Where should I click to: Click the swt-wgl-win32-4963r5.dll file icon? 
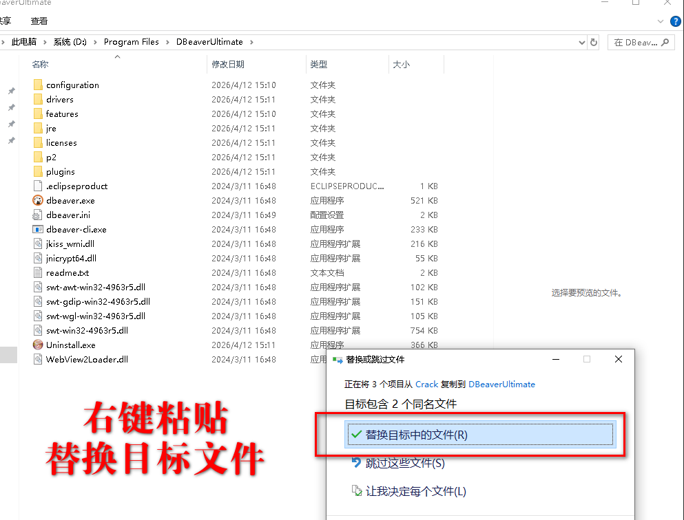38,316
